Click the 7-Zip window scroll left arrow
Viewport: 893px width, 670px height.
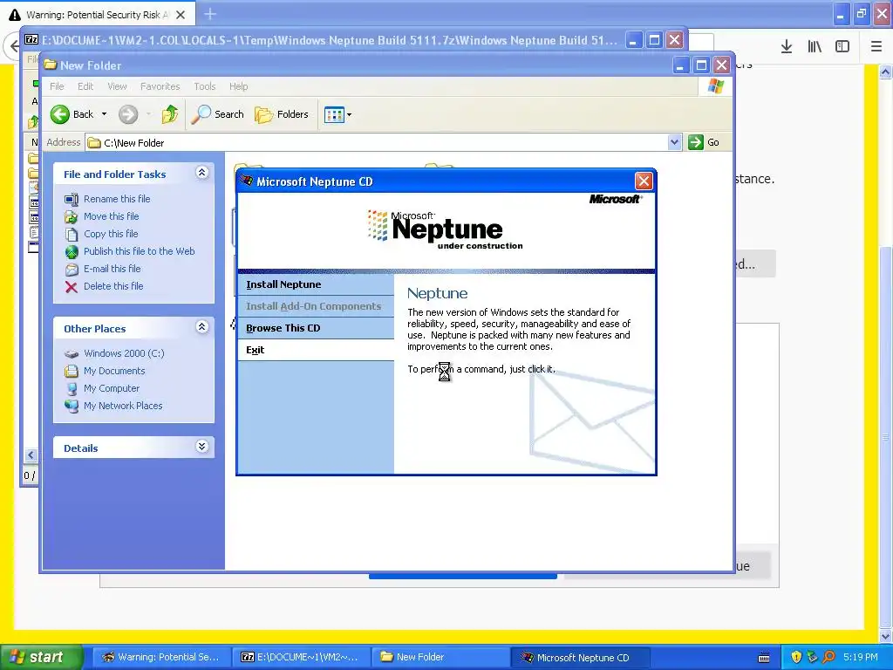[x=31, y=455]
